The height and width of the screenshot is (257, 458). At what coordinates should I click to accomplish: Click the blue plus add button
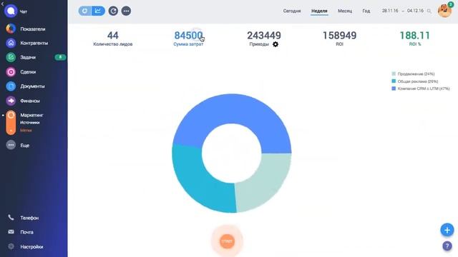pos(447,230)
